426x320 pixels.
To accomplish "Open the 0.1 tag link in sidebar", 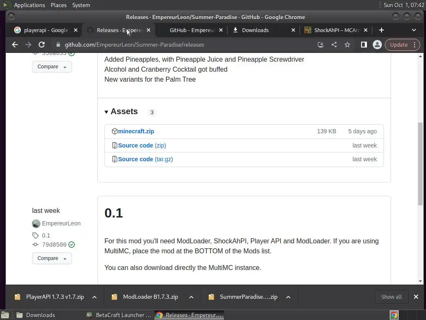I will pos(46,235).
